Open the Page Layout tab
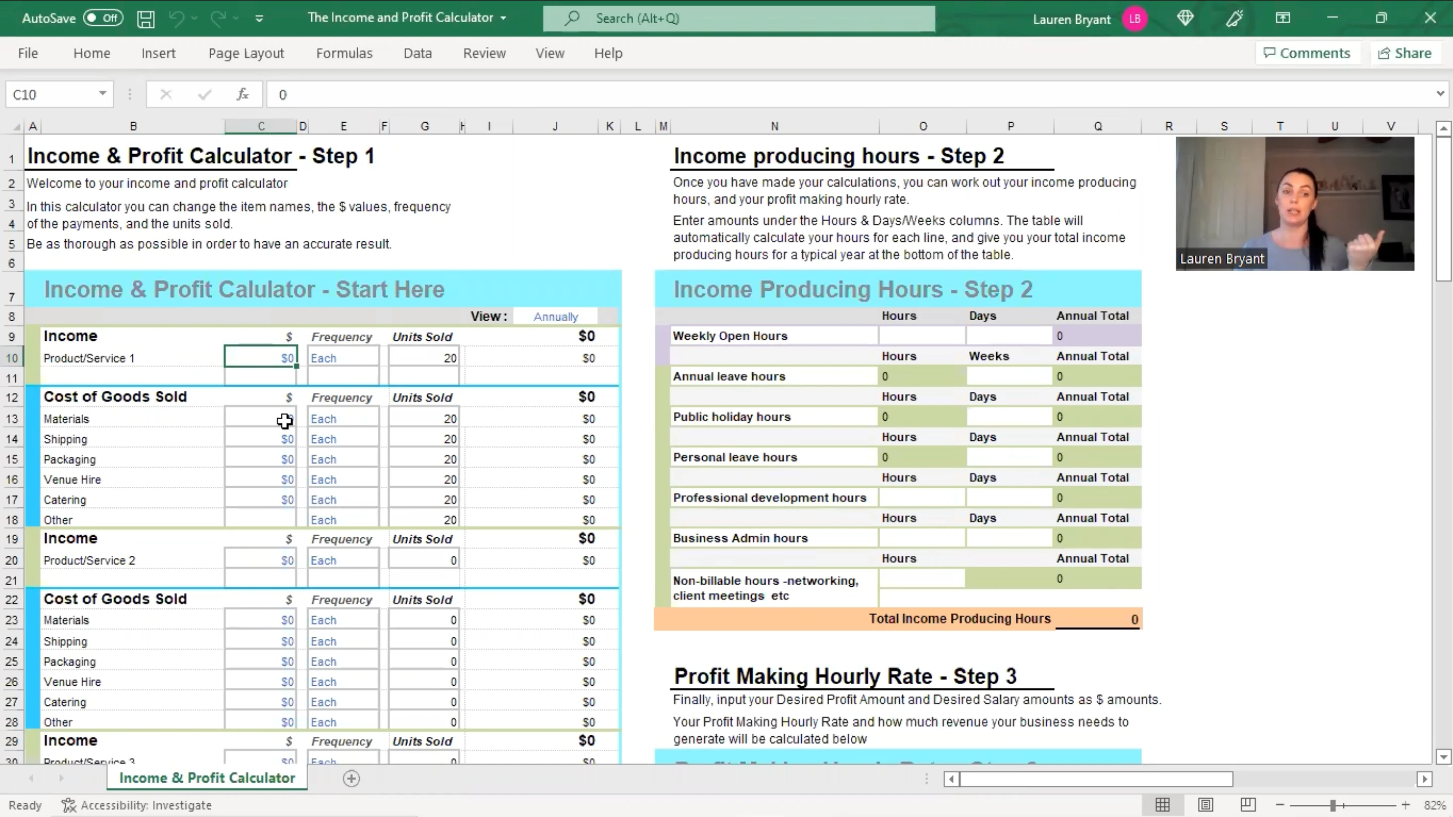1453x817 pixels. point(246,53)
